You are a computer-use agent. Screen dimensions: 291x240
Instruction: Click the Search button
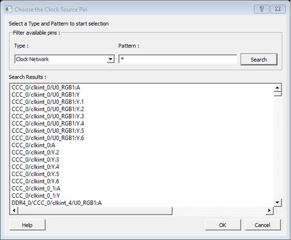click(x=258, y=59)
